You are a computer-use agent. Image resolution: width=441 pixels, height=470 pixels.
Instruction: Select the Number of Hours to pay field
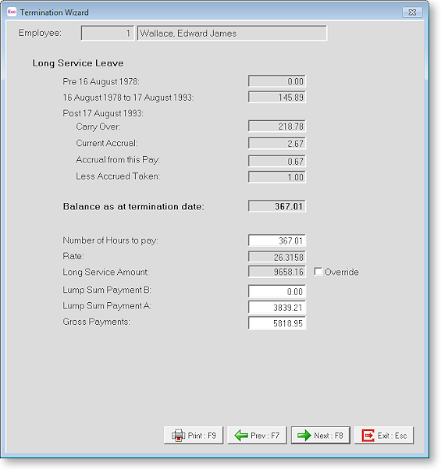point(277,240)
